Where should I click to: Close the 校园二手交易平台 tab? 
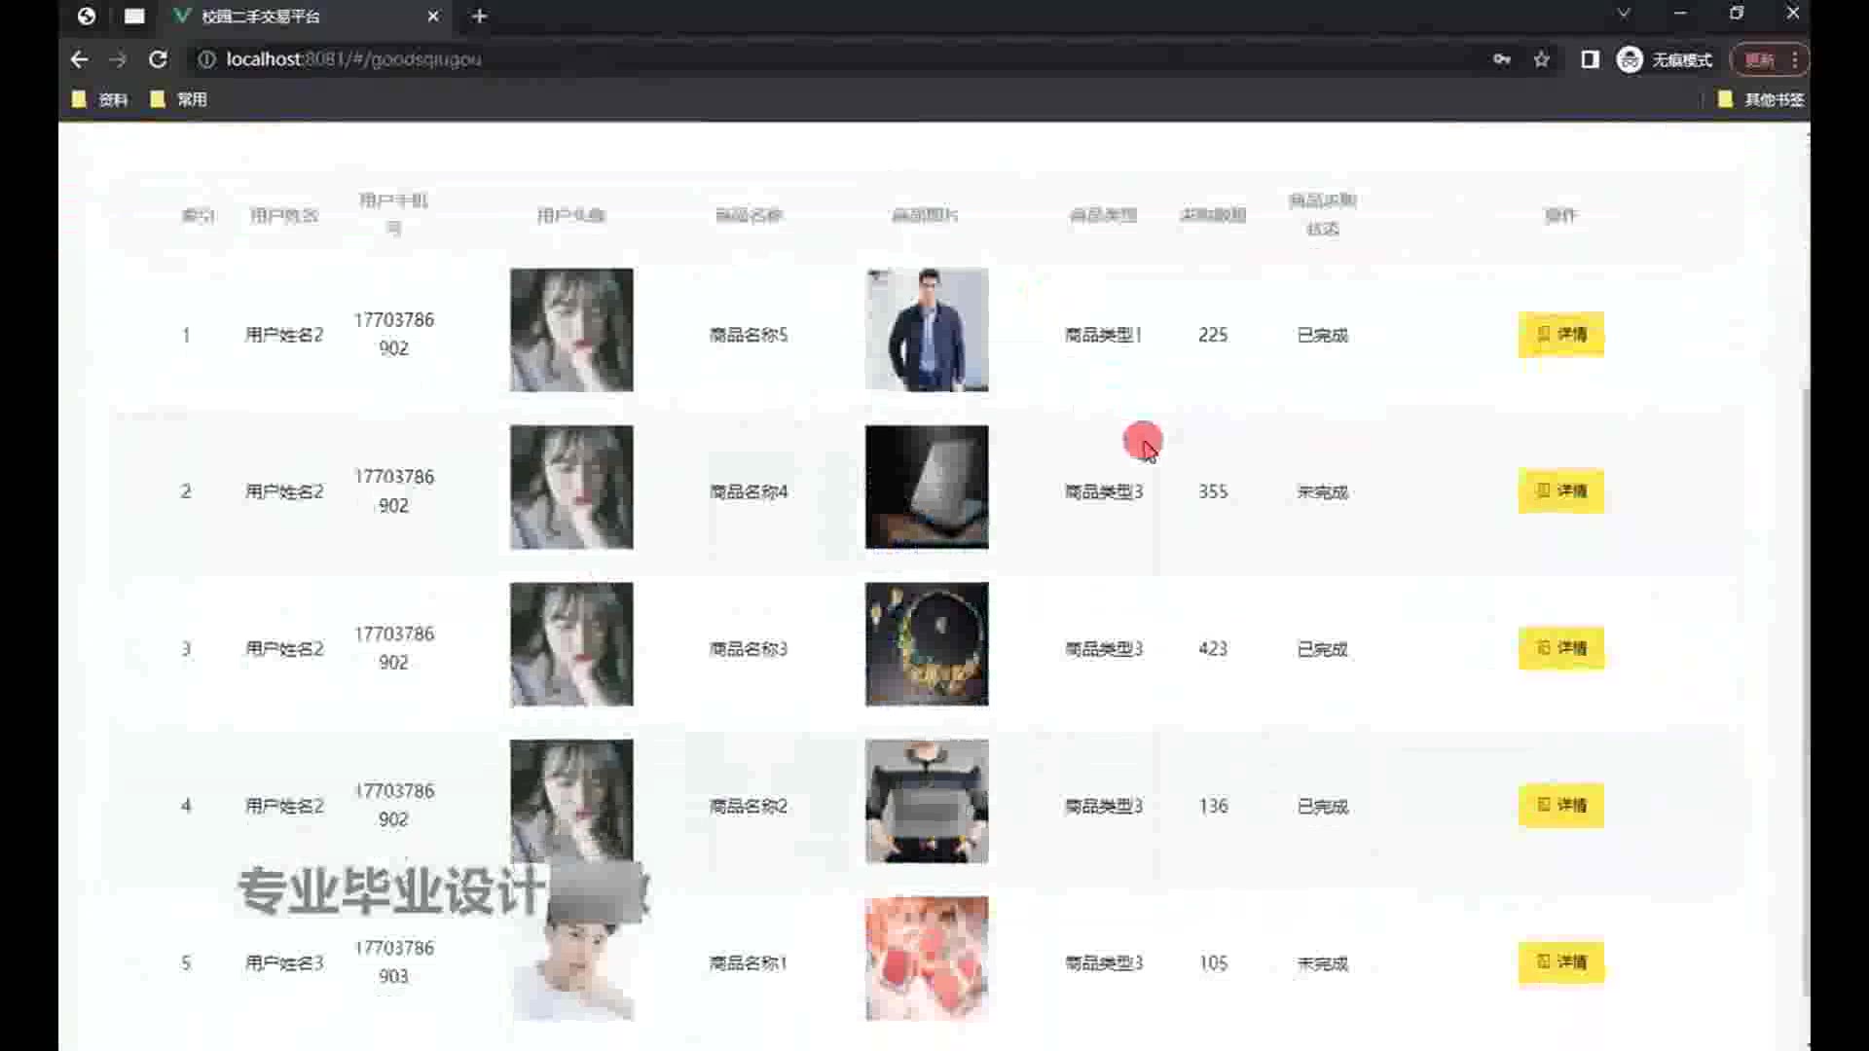(433, 16)
